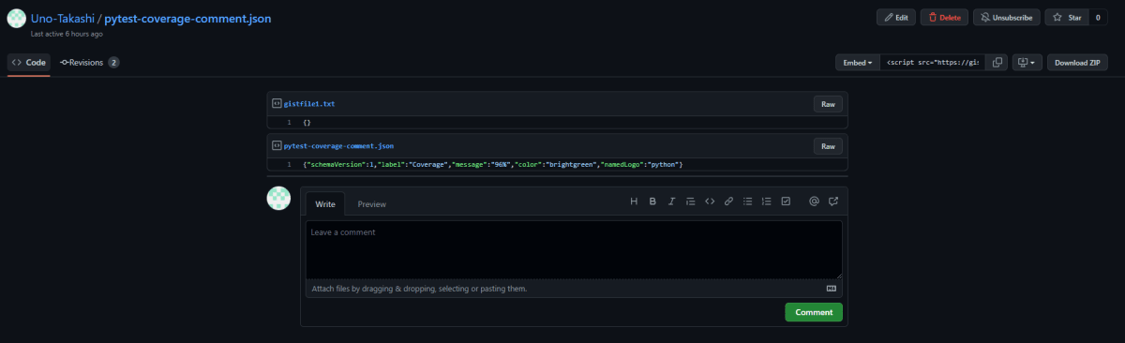Copy the embed script to clipboard

tap(997, 63)
